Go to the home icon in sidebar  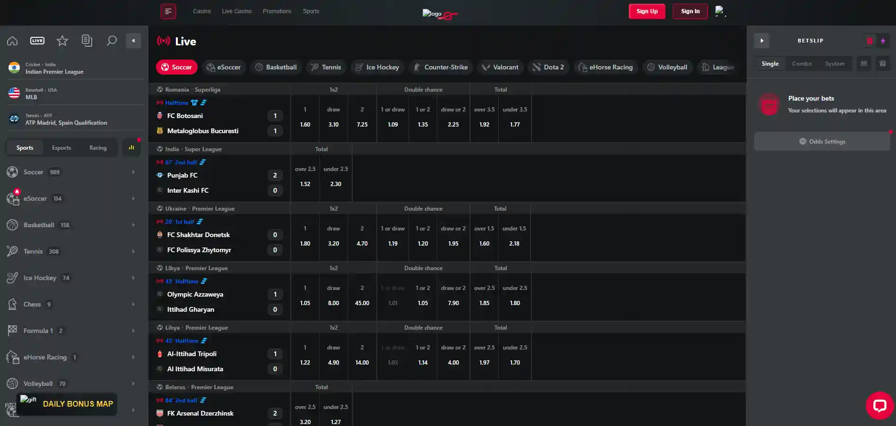point(12,41)
